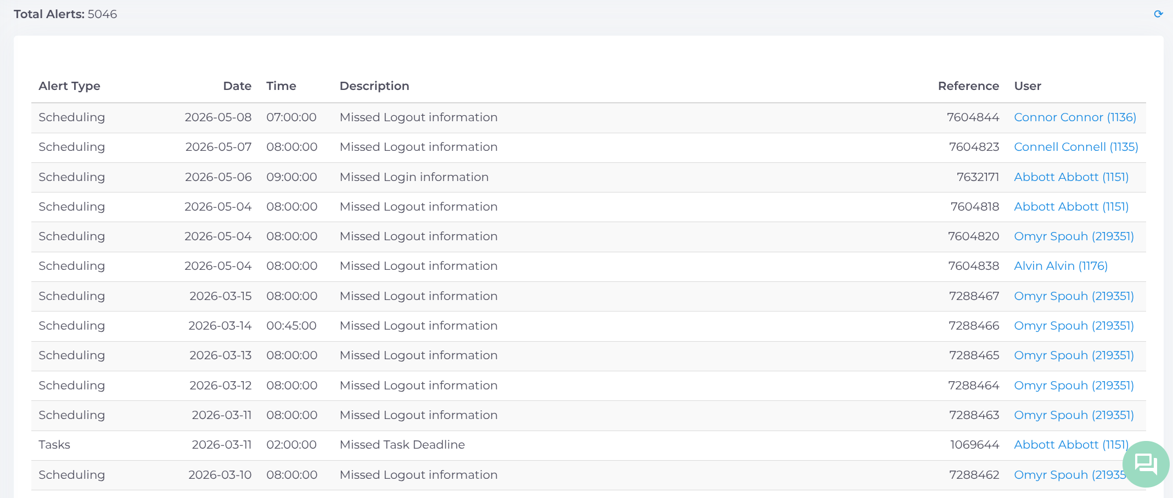Select reference number 7604838
This screenshot has width=1173, height=498.
pos(973,266)
